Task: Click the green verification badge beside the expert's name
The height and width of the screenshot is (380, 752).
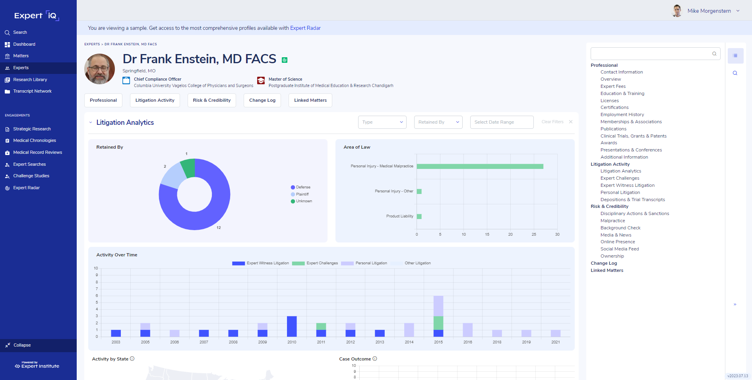Action: [x=285, y=59]
